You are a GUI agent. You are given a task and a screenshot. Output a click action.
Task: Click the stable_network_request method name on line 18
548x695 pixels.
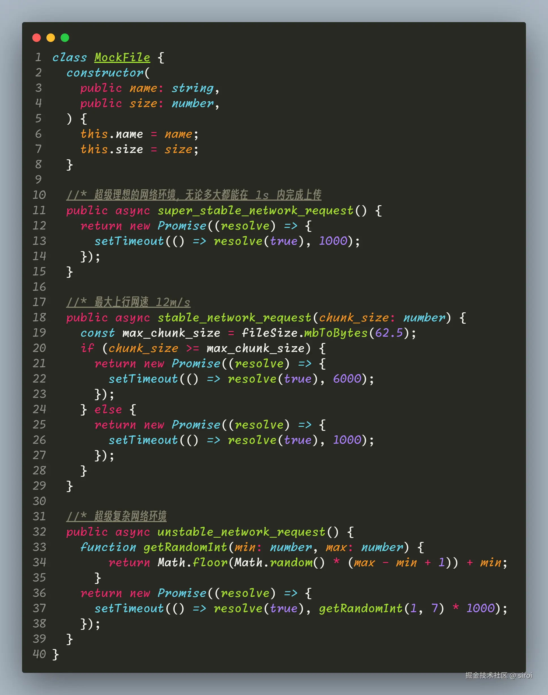234,318
